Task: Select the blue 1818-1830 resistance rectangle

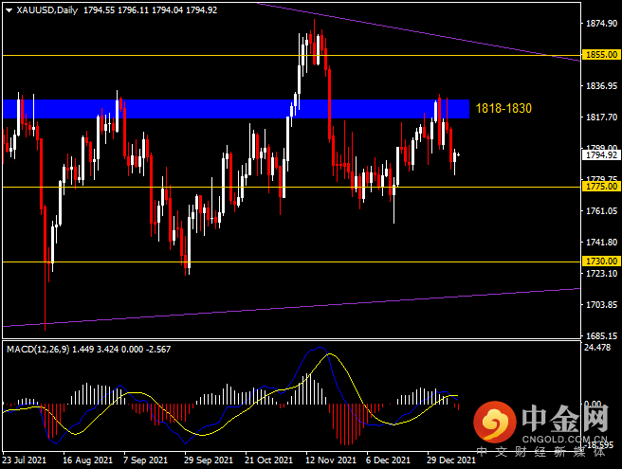Action: pyautogui.click(x=236, y=109)
